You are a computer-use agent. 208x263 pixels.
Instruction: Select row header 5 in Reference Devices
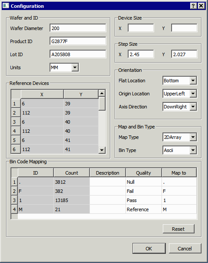pyautogui.click(x=16, y=140)
